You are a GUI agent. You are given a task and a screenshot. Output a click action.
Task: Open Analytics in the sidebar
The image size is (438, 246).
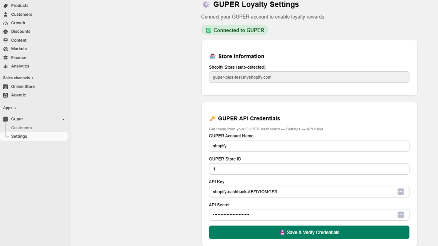pos(20,66)
